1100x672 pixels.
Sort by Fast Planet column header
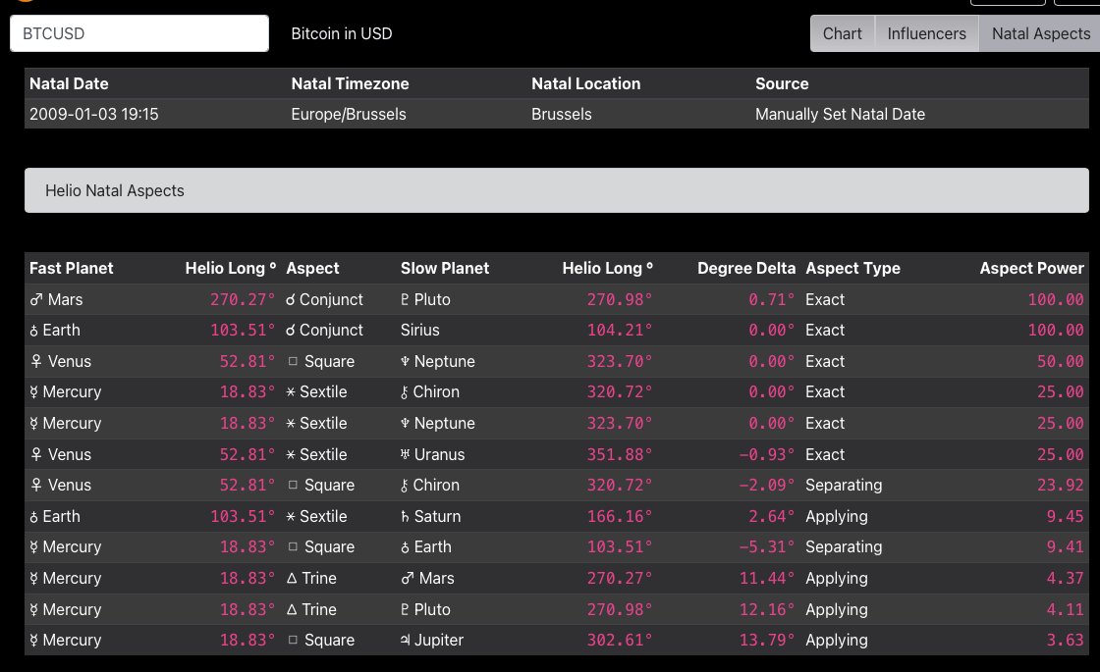point(71,269)
